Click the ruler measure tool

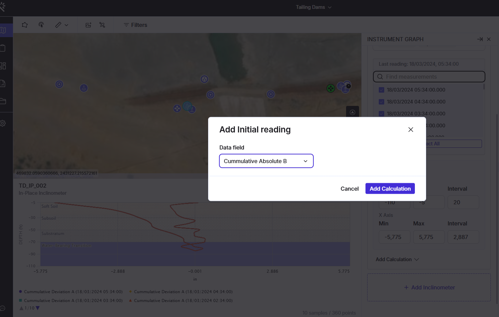tap(58, 25)
